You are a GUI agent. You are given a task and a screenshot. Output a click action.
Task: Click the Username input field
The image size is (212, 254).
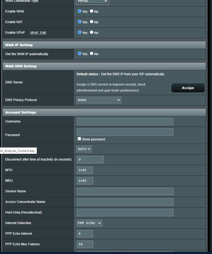(x=125, y=121)
